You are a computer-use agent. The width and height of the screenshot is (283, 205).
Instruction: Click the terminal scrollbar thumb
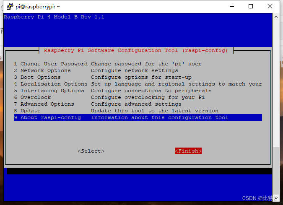click(276, 171)
